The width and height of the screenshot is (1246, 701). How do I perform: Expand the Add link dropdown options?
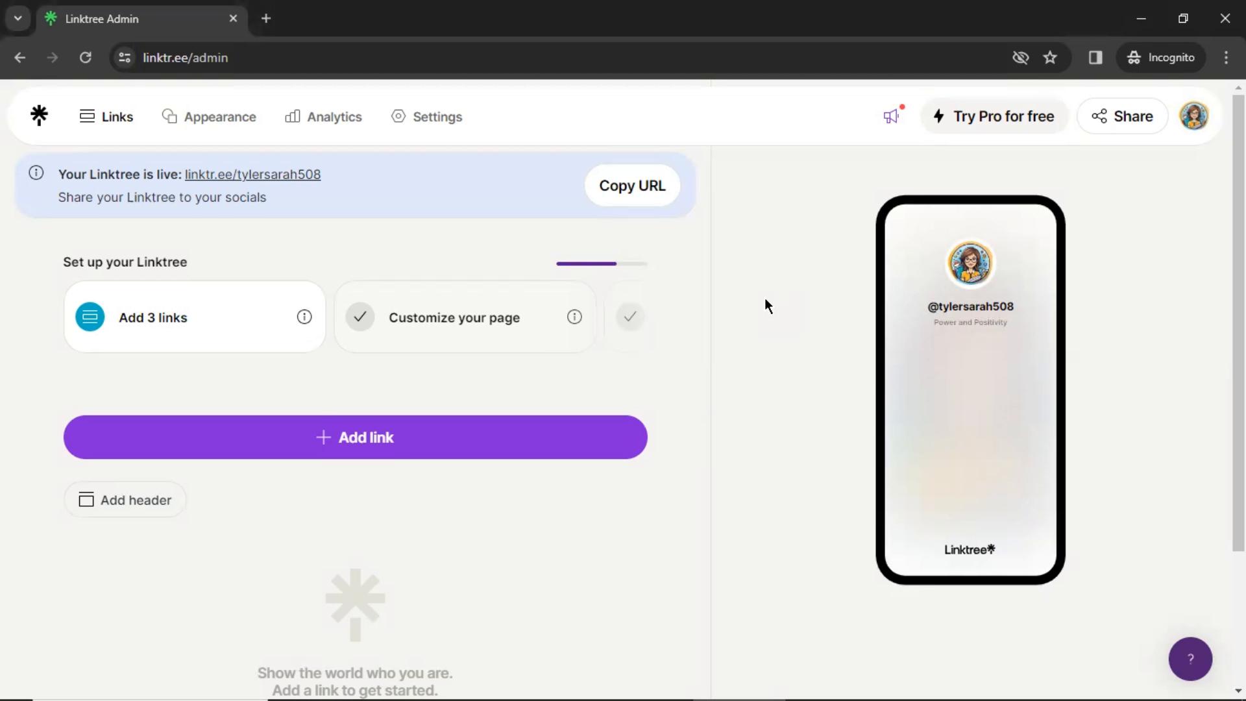[355, 437]
